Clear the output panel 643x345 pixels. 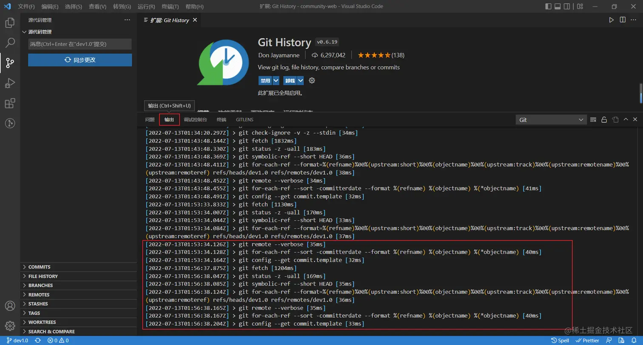pyautogui.click(x=593, y=120)
